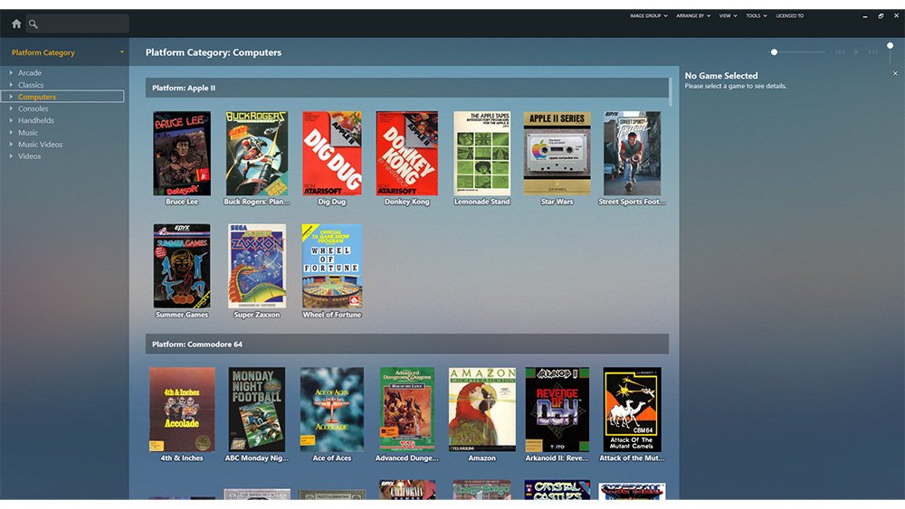The width and height of the screenshot is (905, 509).
Task: Select the Dig Dug box art
Action: tap(332, 154)
